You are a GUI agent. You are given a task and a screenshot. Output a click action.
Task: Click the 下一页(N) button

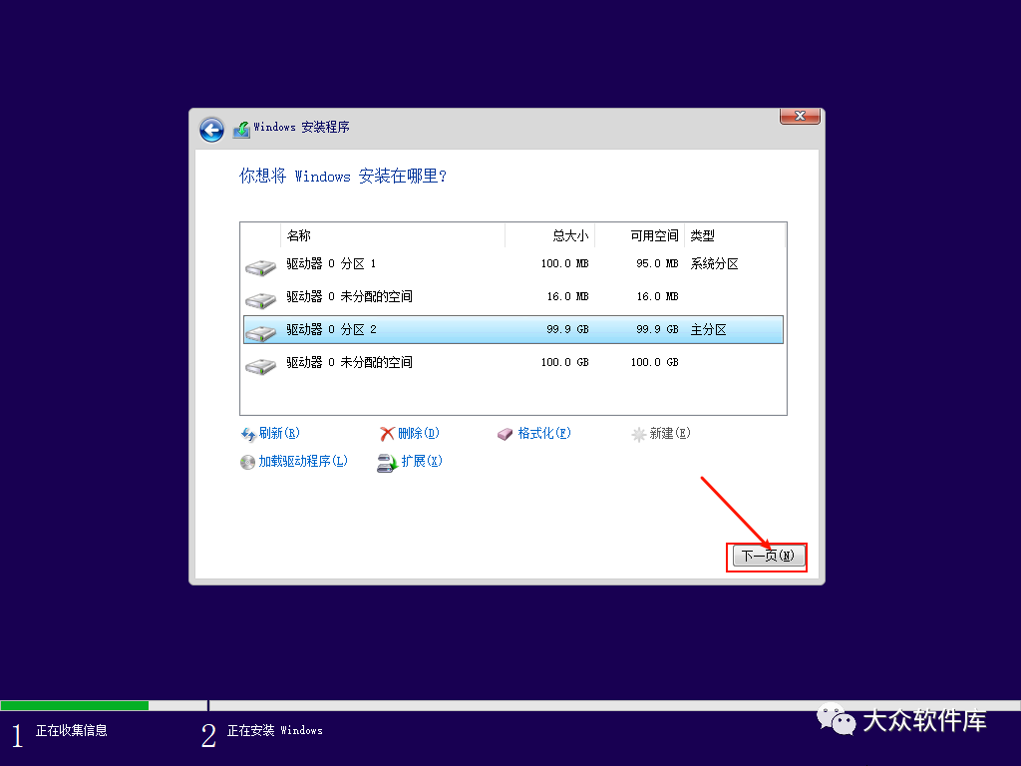coord(766,556)
